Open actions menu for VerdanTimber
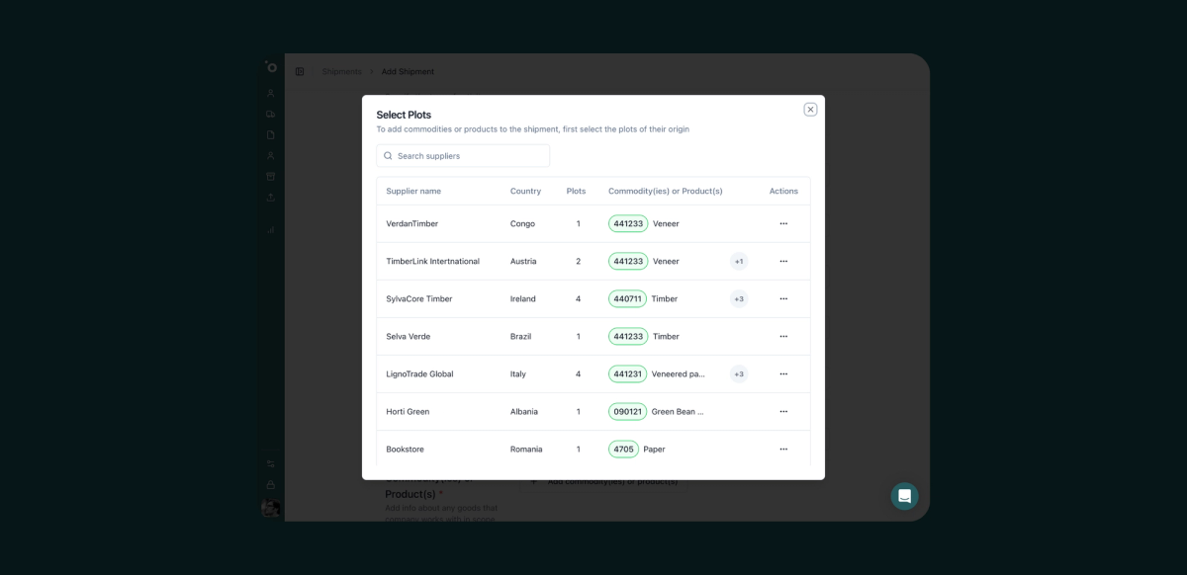This screenshot has width=1187, height=575. click(x=783, y=223)
